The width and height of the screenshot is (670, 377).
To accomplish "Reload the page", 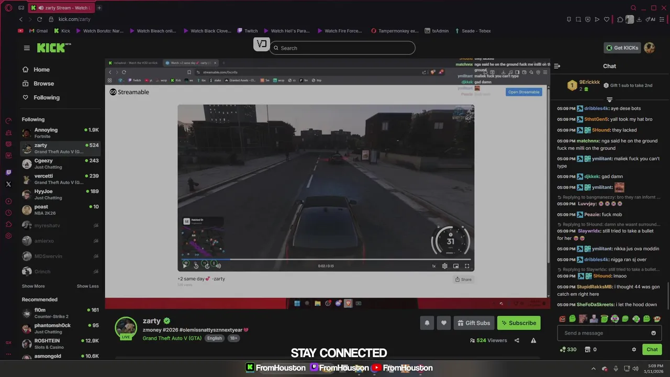I will [x=39, y=19].
